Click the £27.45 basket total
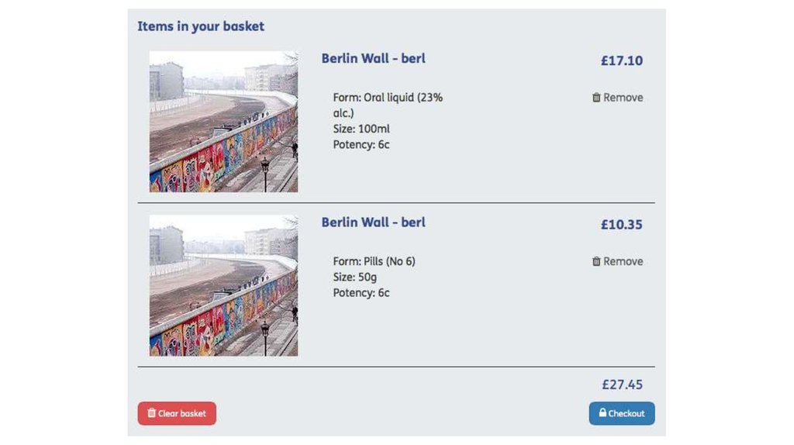This screenshot has height=445, width=794. (x=622, y=385)
